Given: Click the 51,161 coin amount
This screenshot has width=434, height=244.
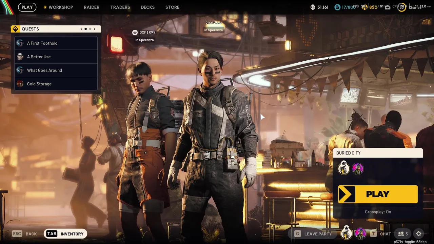Looking at the screenshot, I should (x=323, y=7).
